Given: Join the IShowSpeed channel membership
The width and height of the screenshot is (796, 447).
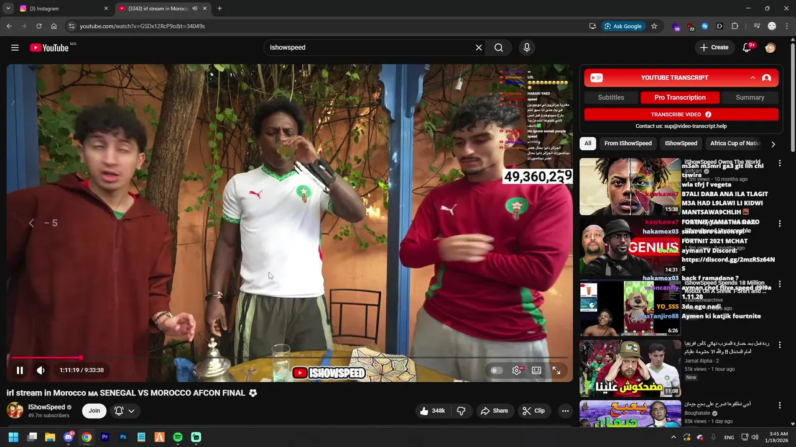Looking at the screenshot, I should (x=94, y=410).
